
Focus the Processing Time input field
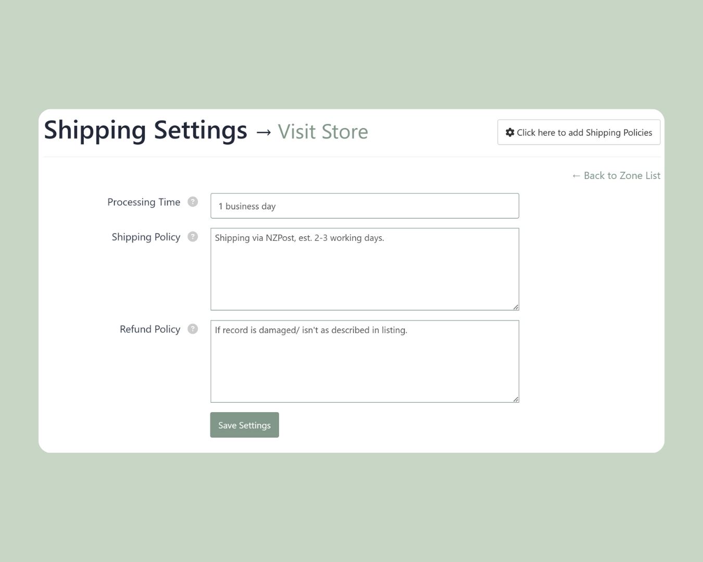[x=365, y=206]
